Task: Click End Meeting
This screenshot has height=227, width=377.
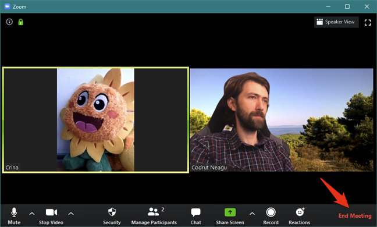Action: (x=355, y=216)
